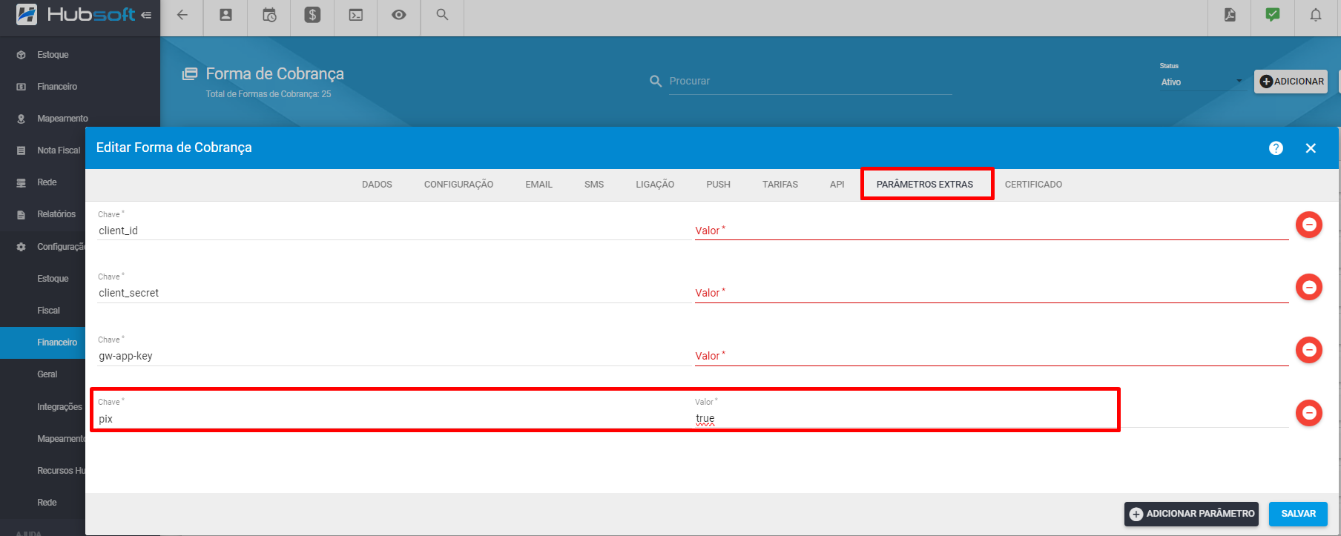Open the contact card toolbar icon
The height and width of the screenshot is (536, 1341).
coord(225,15)
